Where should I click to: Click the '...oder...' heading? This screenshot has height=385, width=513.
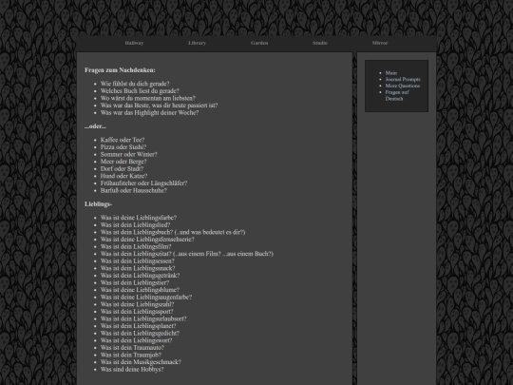[x=95, y=126]
